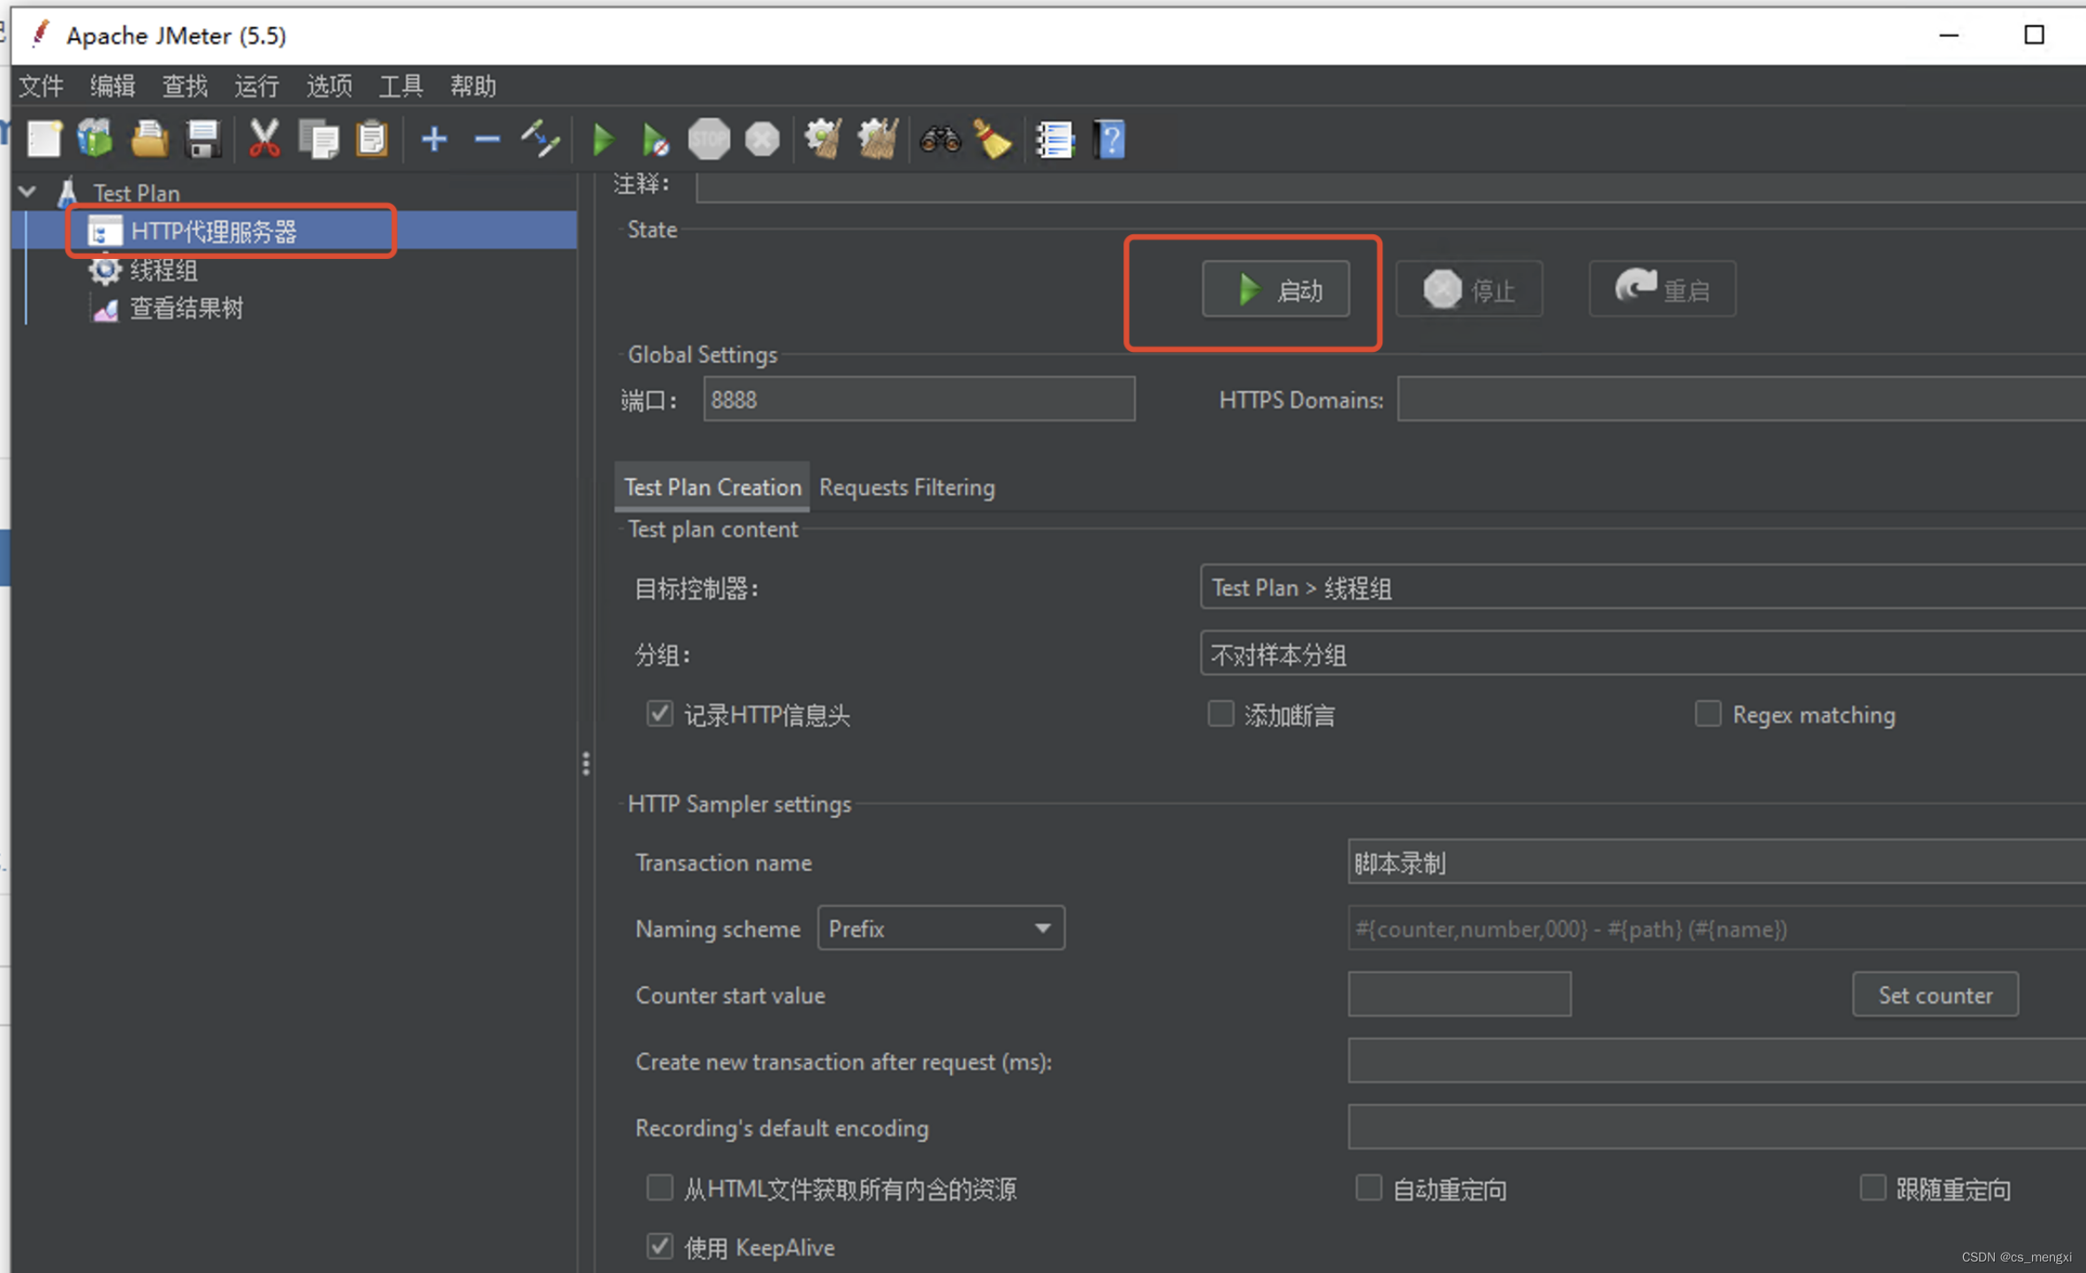Click the Help question mark icon
This screenshot has width=2086, height=1273.
[1110, 140]
